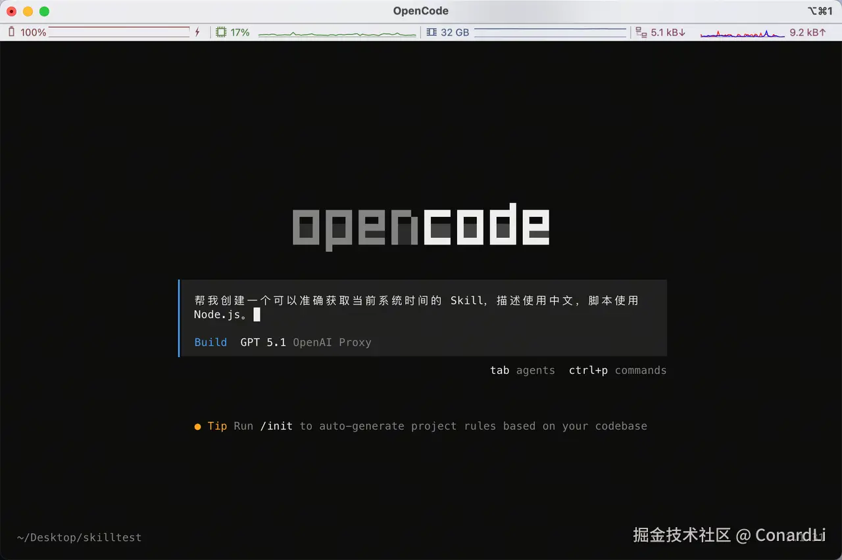
Task: Select the Build agent label
Action: click(210, 342)
